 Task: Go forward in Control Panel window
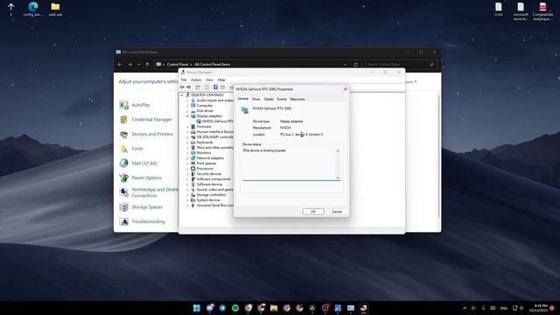(x=130, y=65)
